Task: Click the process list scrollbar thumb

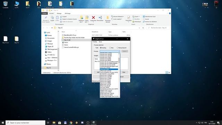Action: [x=119, y=60]
